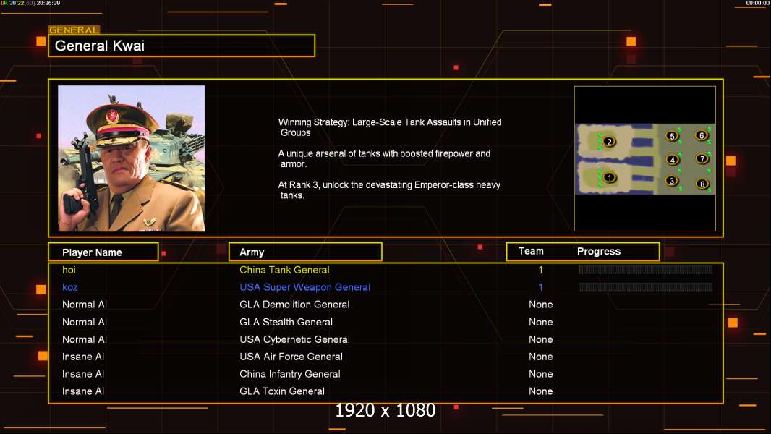Click koz's loading progress bar

point(645,286)
